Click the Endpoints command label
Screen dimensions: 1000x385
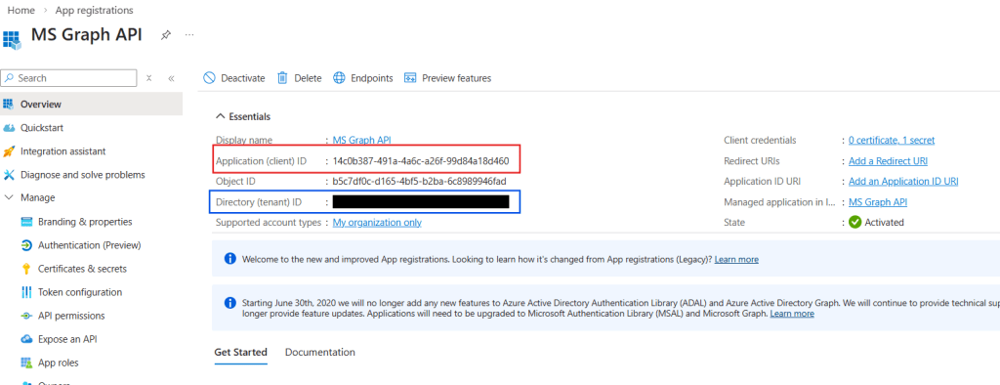[x=372, y=78]
